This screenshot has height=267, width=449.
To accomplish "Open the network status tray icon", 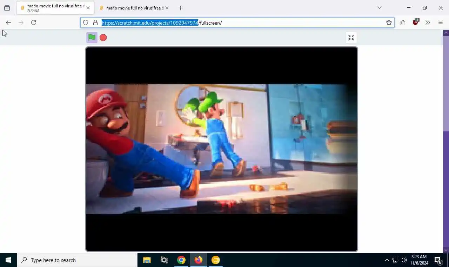I will (395, 260).
